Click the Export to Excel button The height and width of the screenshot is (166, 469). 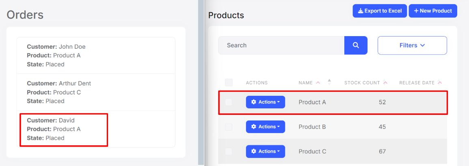coord(380,11)
